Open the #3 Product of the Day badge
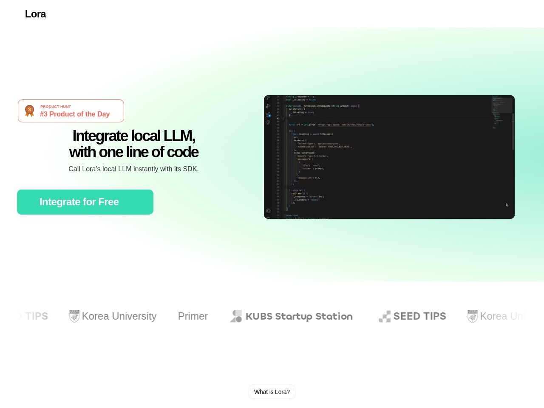 pos(71,111)
